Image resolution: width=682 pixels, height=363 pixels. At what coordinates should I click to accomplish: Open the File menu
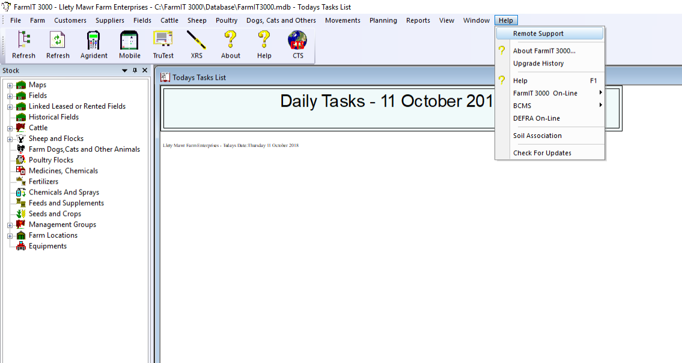tap(16, 20)
